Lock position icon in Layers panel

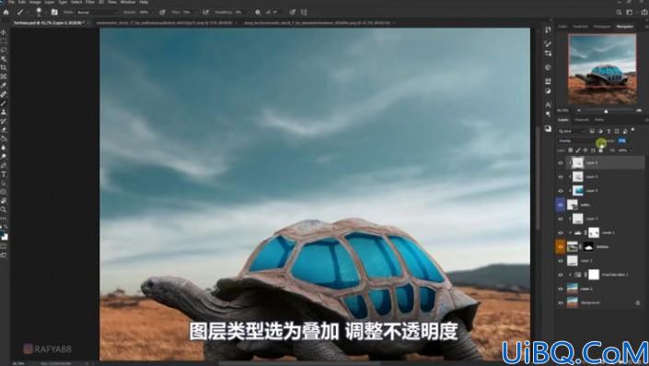585,150
